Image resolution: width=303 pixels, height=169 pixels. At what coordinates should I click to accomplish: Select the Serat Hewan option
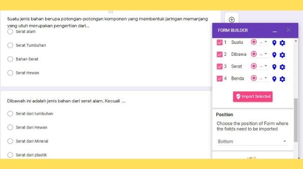(x=10, y=73)
